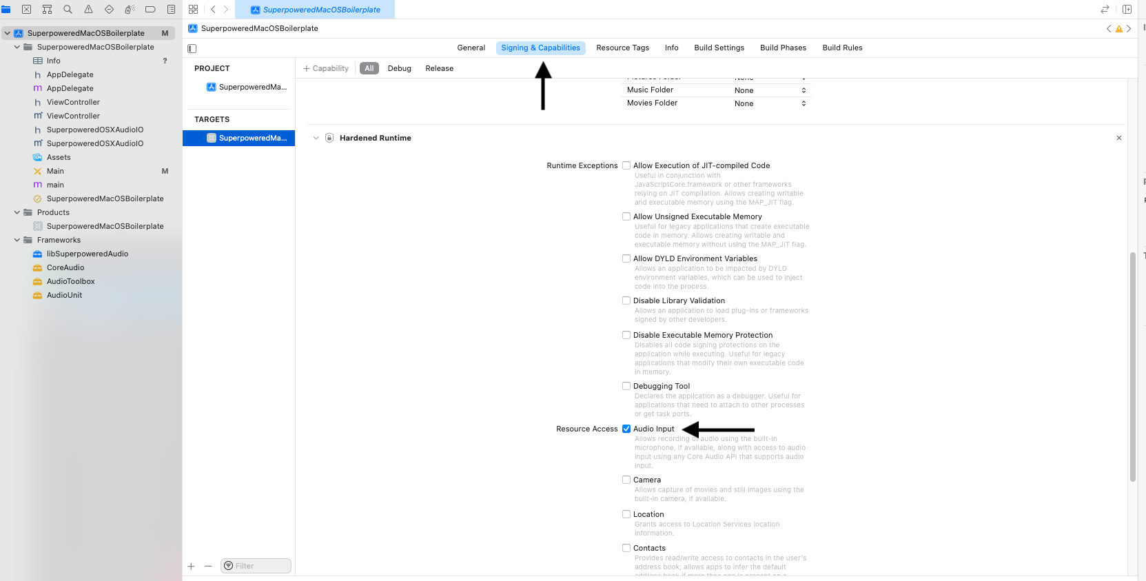Screen dimensions: 1146x581
Task: Switch to the General tab
Action: [x=471, y=48]
